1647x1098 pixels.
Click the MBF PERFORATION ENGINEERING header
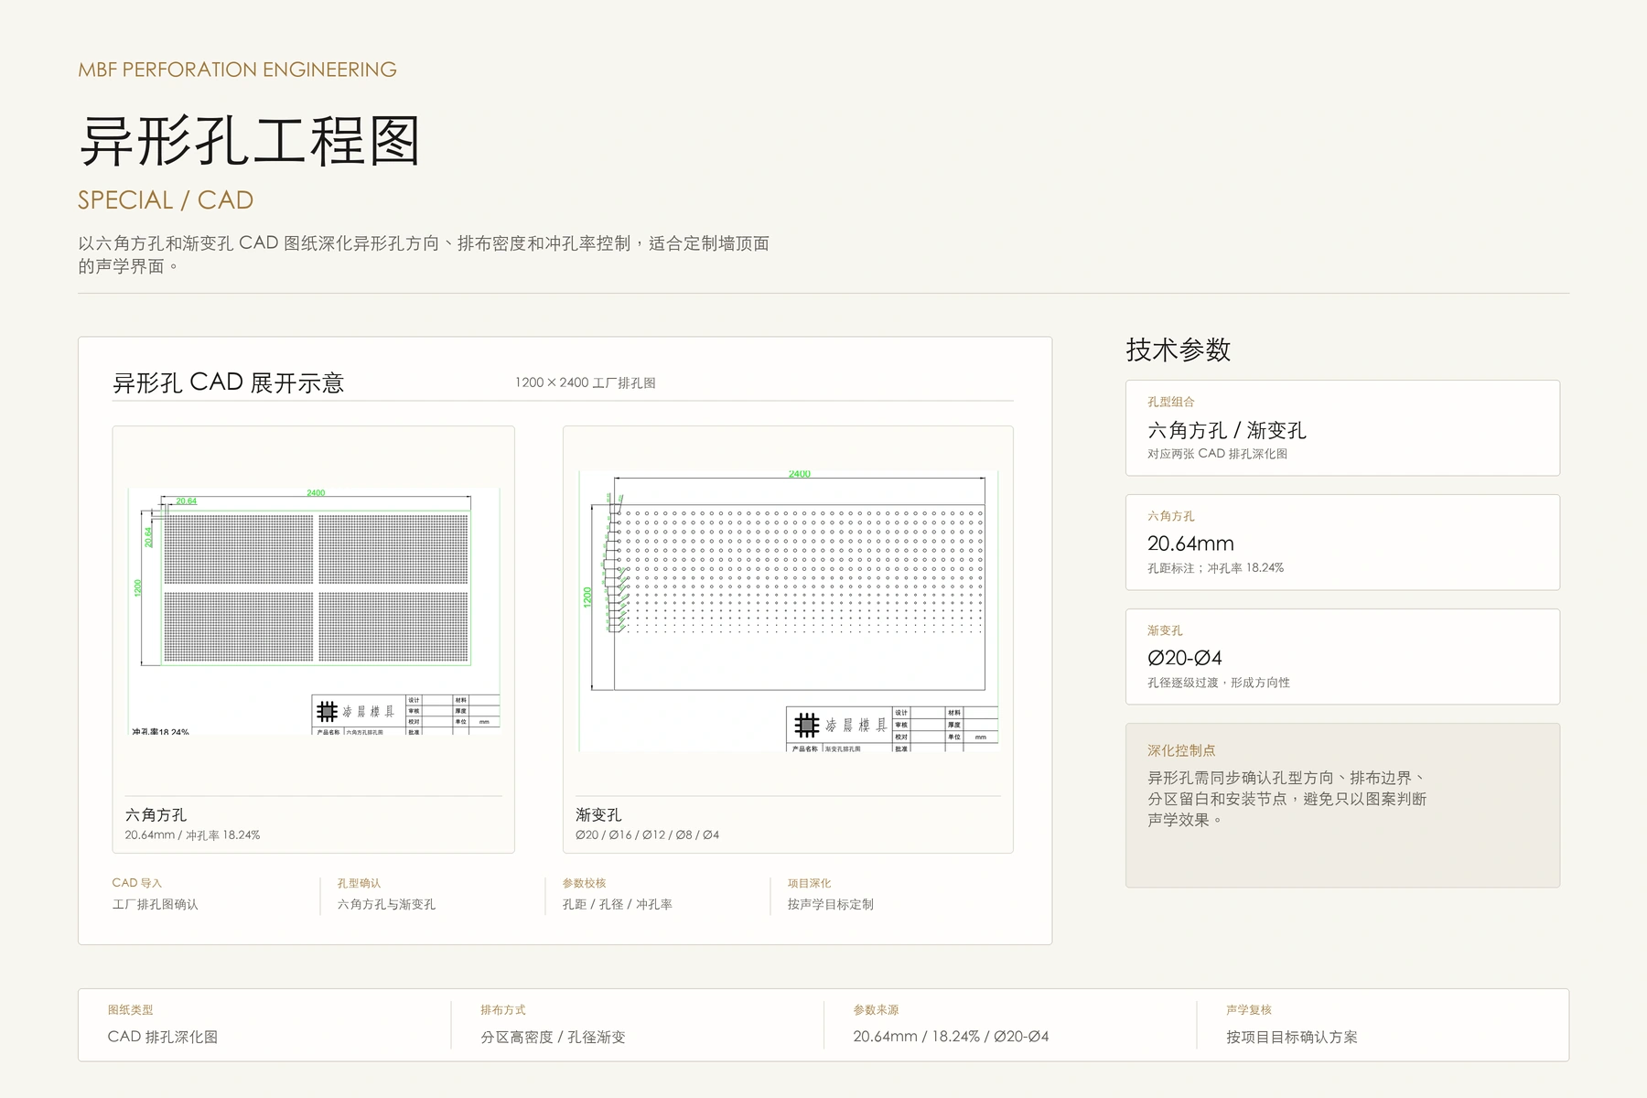[x=237, y=70]
